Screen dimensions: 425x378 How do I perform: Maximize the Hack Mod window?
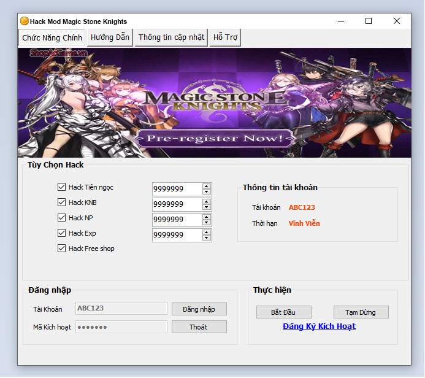(369, 21)
